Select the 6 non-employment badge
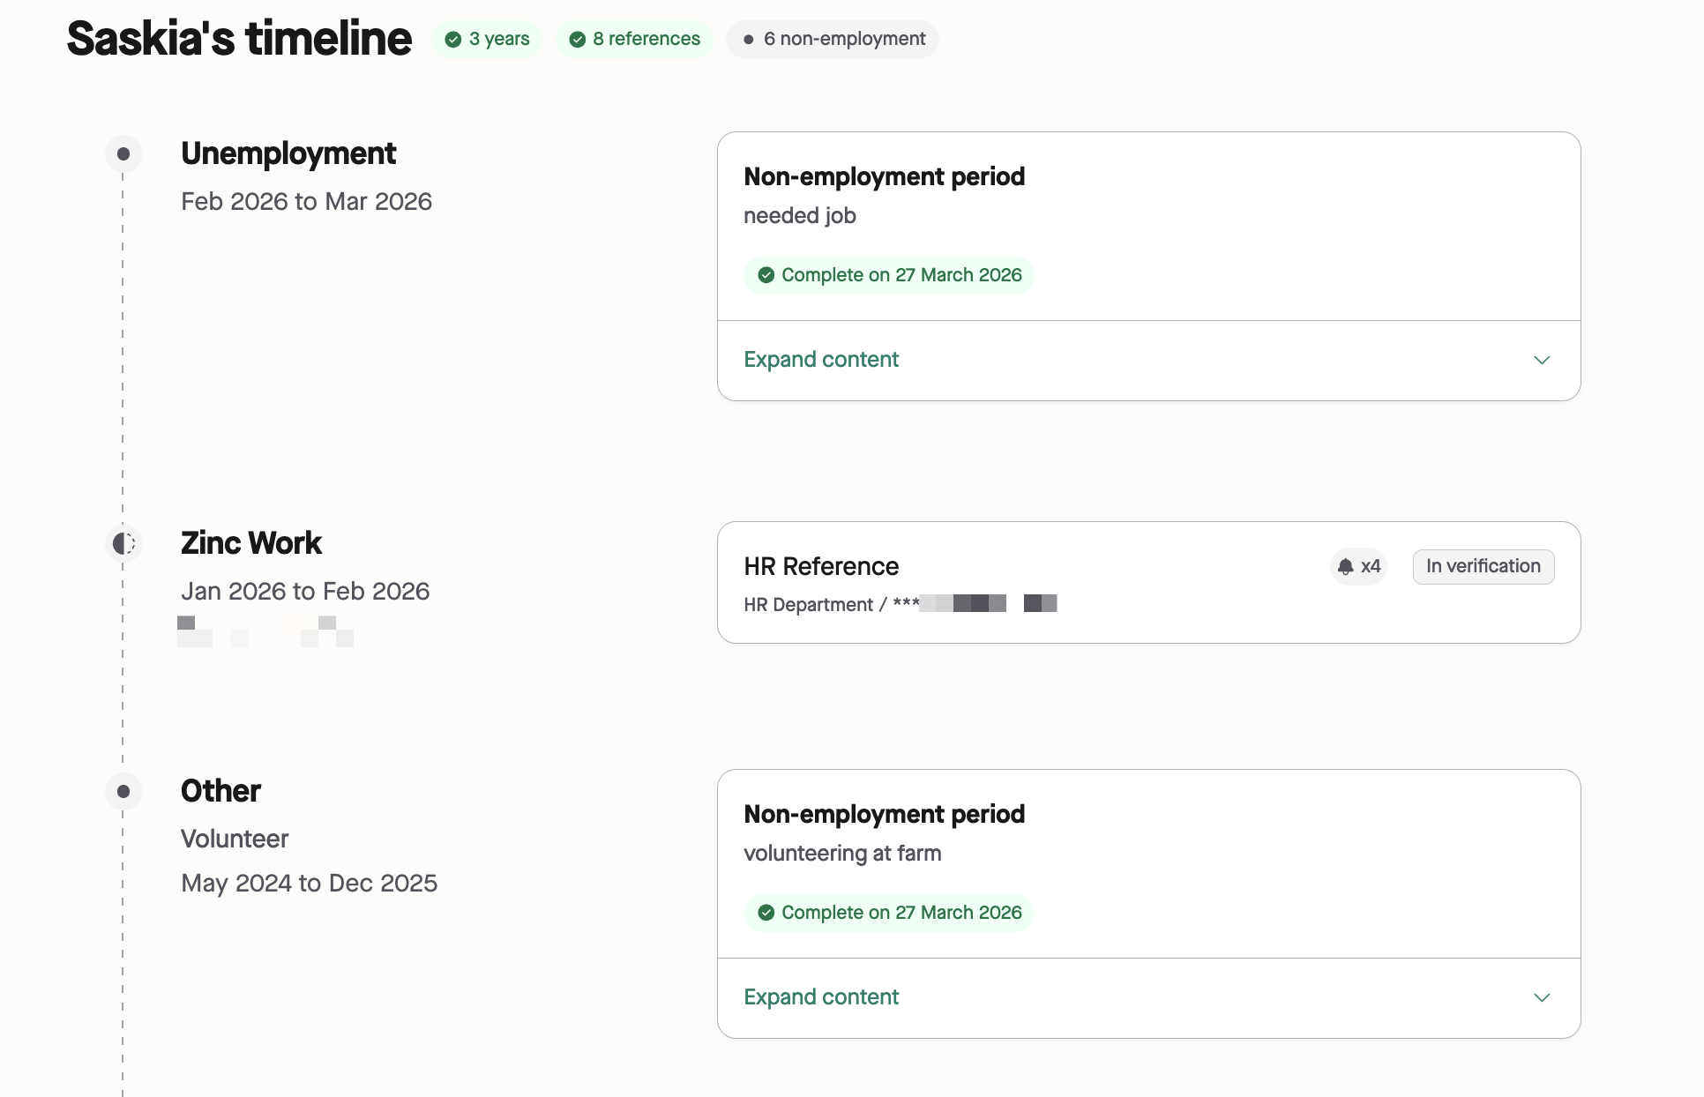 [x=833, y=40]
